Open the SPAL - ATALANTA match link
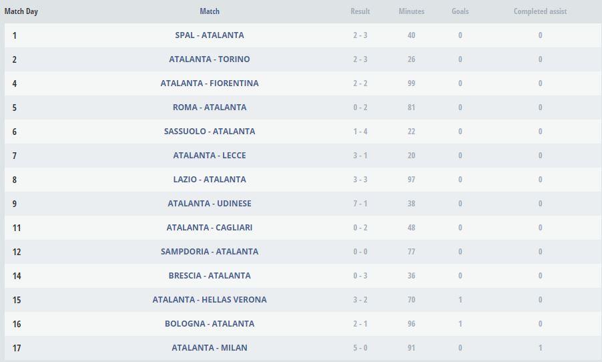The image size is (602, 362). click(210, 35)
